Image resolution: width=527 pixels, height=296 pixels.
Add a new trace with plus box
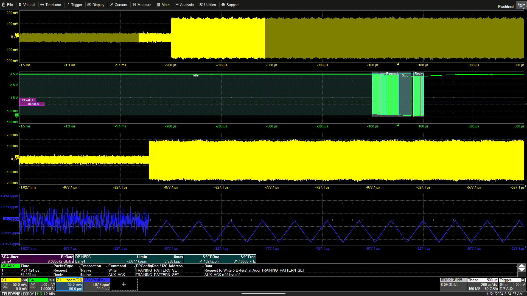point(124,284)
